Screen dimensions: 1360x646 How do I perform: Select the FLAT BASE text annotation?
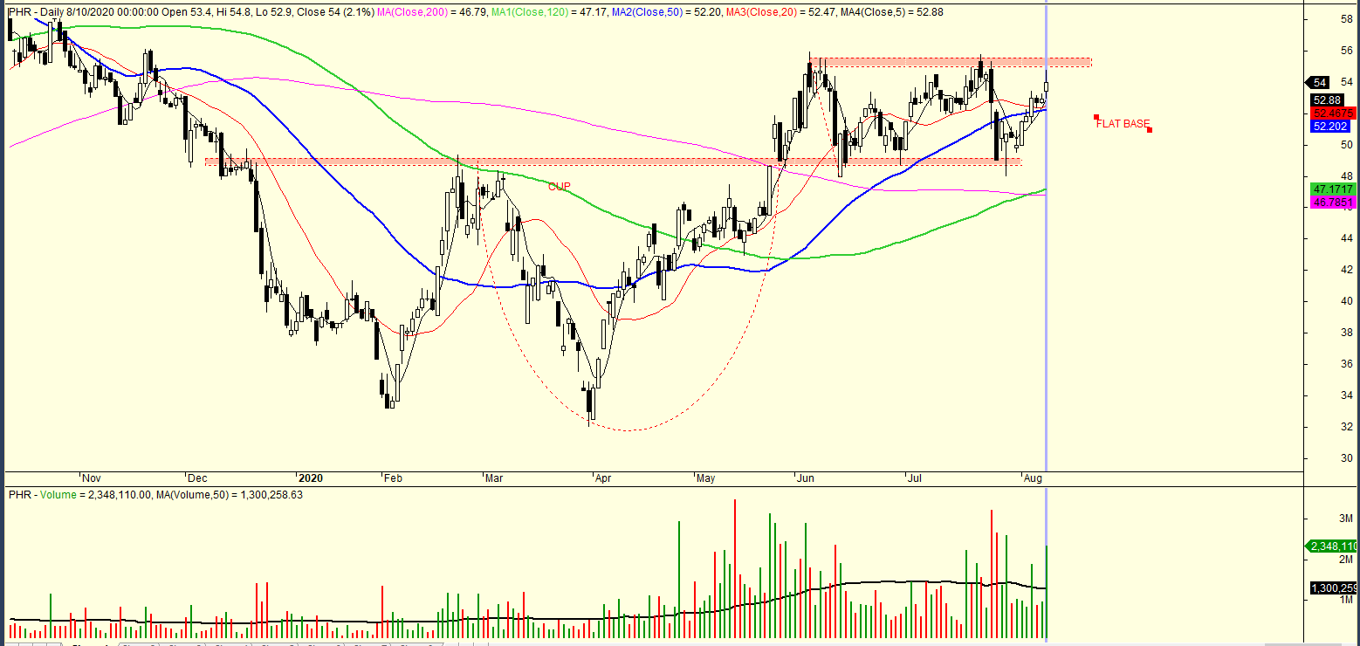(1123, 124)
